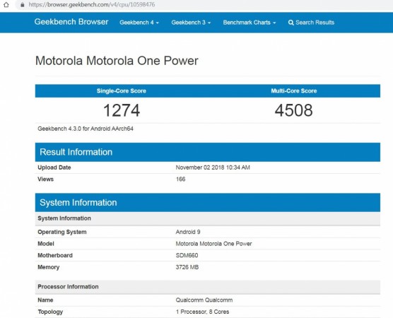This screenshot has height=318, width=393.
Task: Click the Multi-Core Score header
Action: (294, 90)
